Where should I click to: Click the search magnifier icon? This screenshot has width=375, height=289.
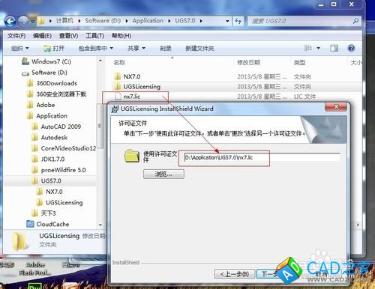pyautogui.click(x=355, y=21)
